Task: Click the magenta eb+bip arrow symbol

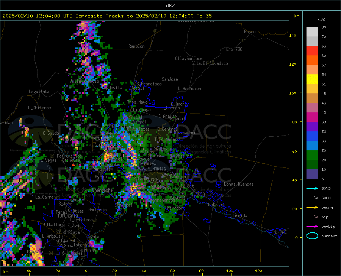Action: pos(312,227)
